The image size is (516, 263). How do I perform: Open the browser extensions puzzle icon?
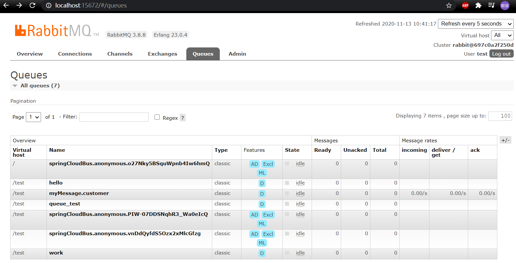(x=478, y=5)
